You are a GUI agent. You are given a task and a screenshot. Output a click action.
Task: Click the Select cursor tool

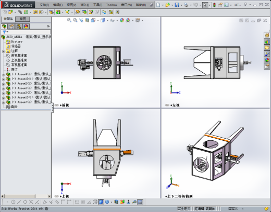click(205, 5)
